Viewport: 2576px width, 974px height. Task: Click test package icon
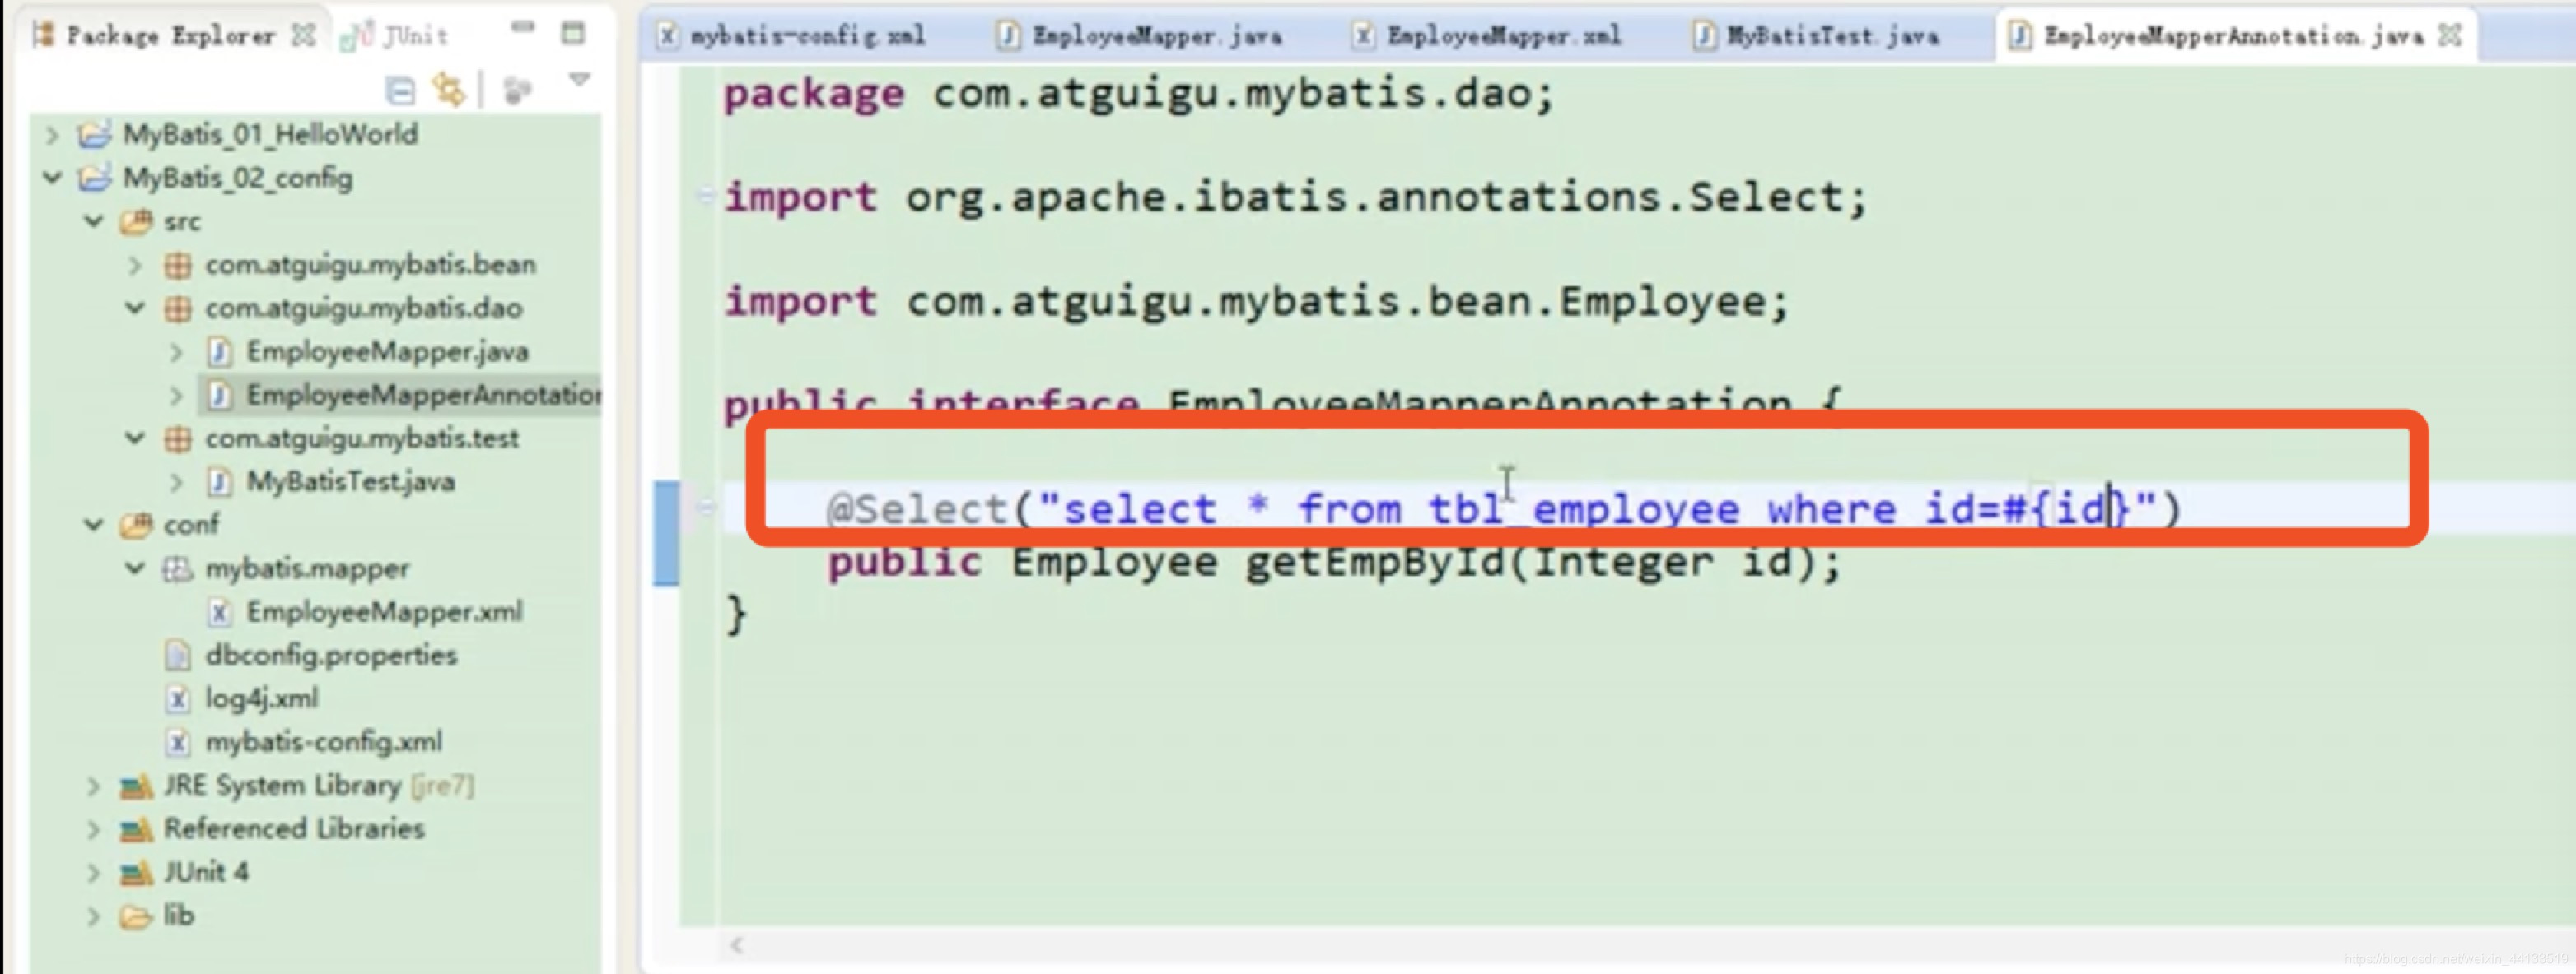tap(177, 438)
